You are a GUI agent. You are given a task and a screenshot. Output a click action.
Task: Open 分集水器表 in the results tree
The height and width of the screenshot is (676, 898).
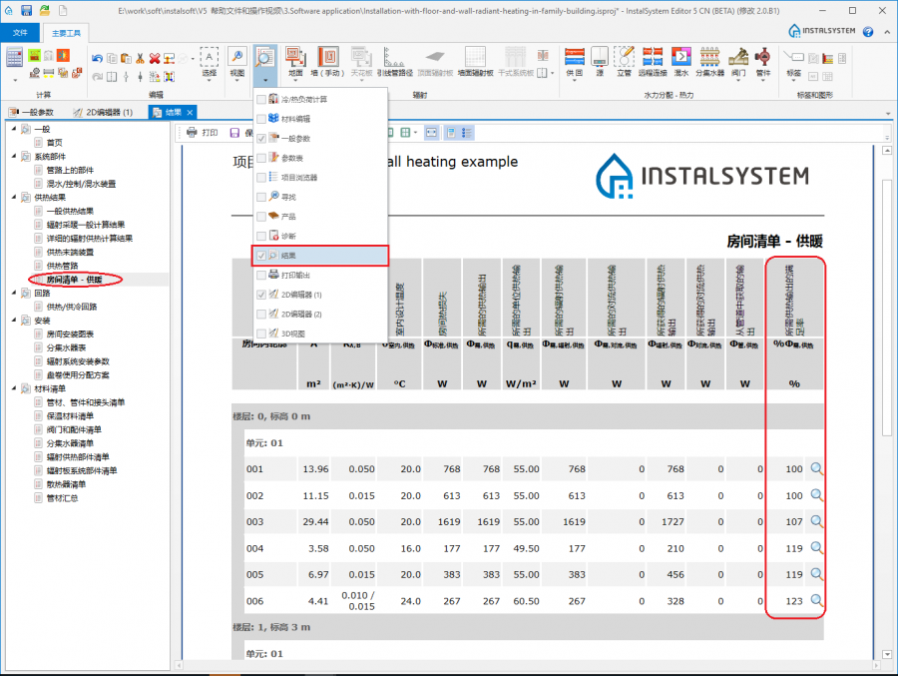pyautogui.click(x=69, y=347)
